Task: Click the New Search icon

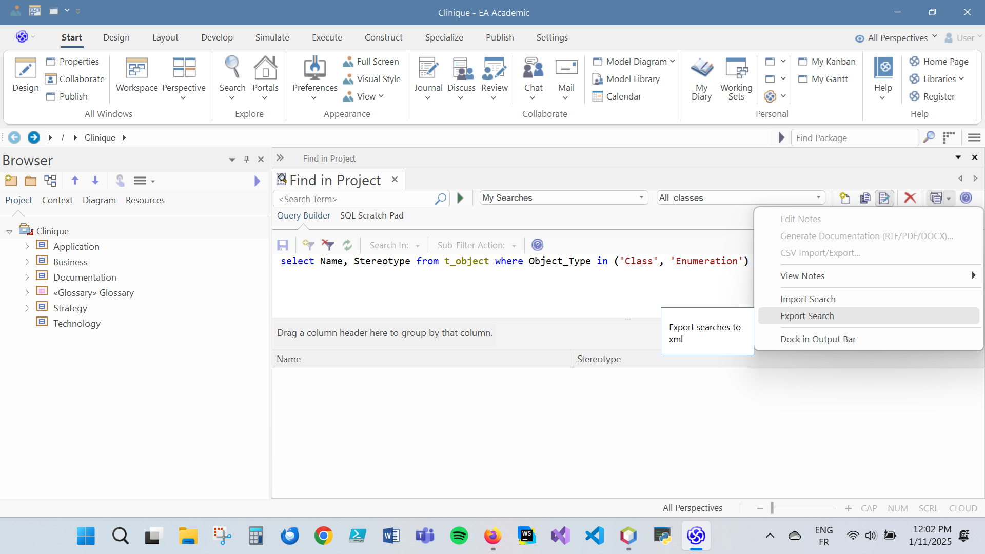Action: 844,198
